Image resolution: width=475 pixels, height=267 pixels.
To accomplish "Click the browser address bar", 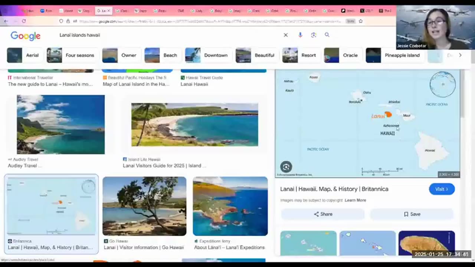I will pyautogui.click(x=210, y=21).
